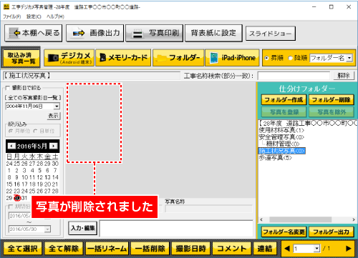The width and height of the screenshot is (358, 258).
Task: Click 一括リネーム button
Action: 107,249
